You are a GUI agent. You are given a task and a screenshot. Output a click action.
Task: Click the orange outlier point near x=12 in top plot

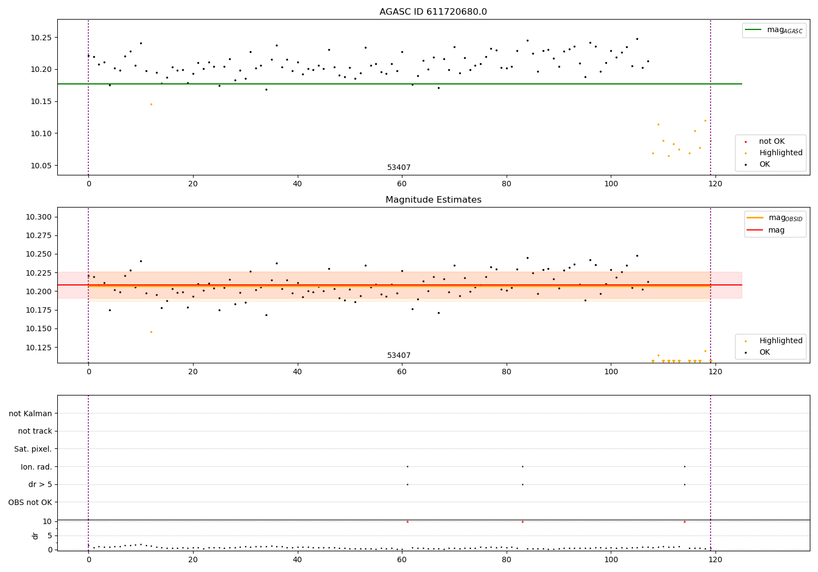click(151, 104)
